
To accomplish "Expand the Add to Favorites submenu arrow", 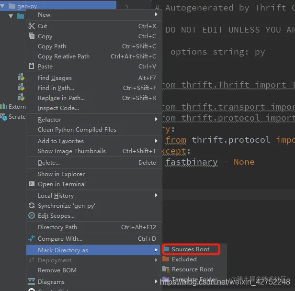I will pos(156,141).
